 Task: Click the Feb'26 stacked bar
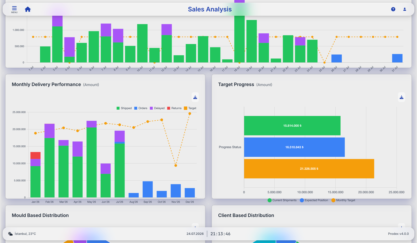(50, 161)
